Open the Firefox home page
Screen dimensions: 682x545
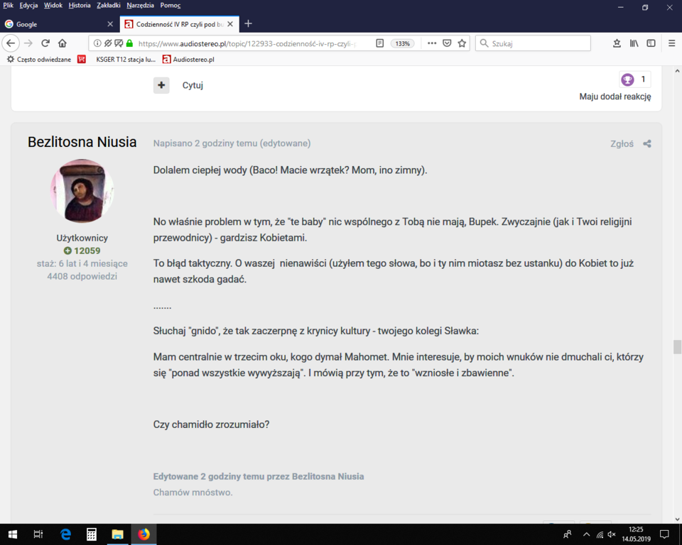point(63,43)
